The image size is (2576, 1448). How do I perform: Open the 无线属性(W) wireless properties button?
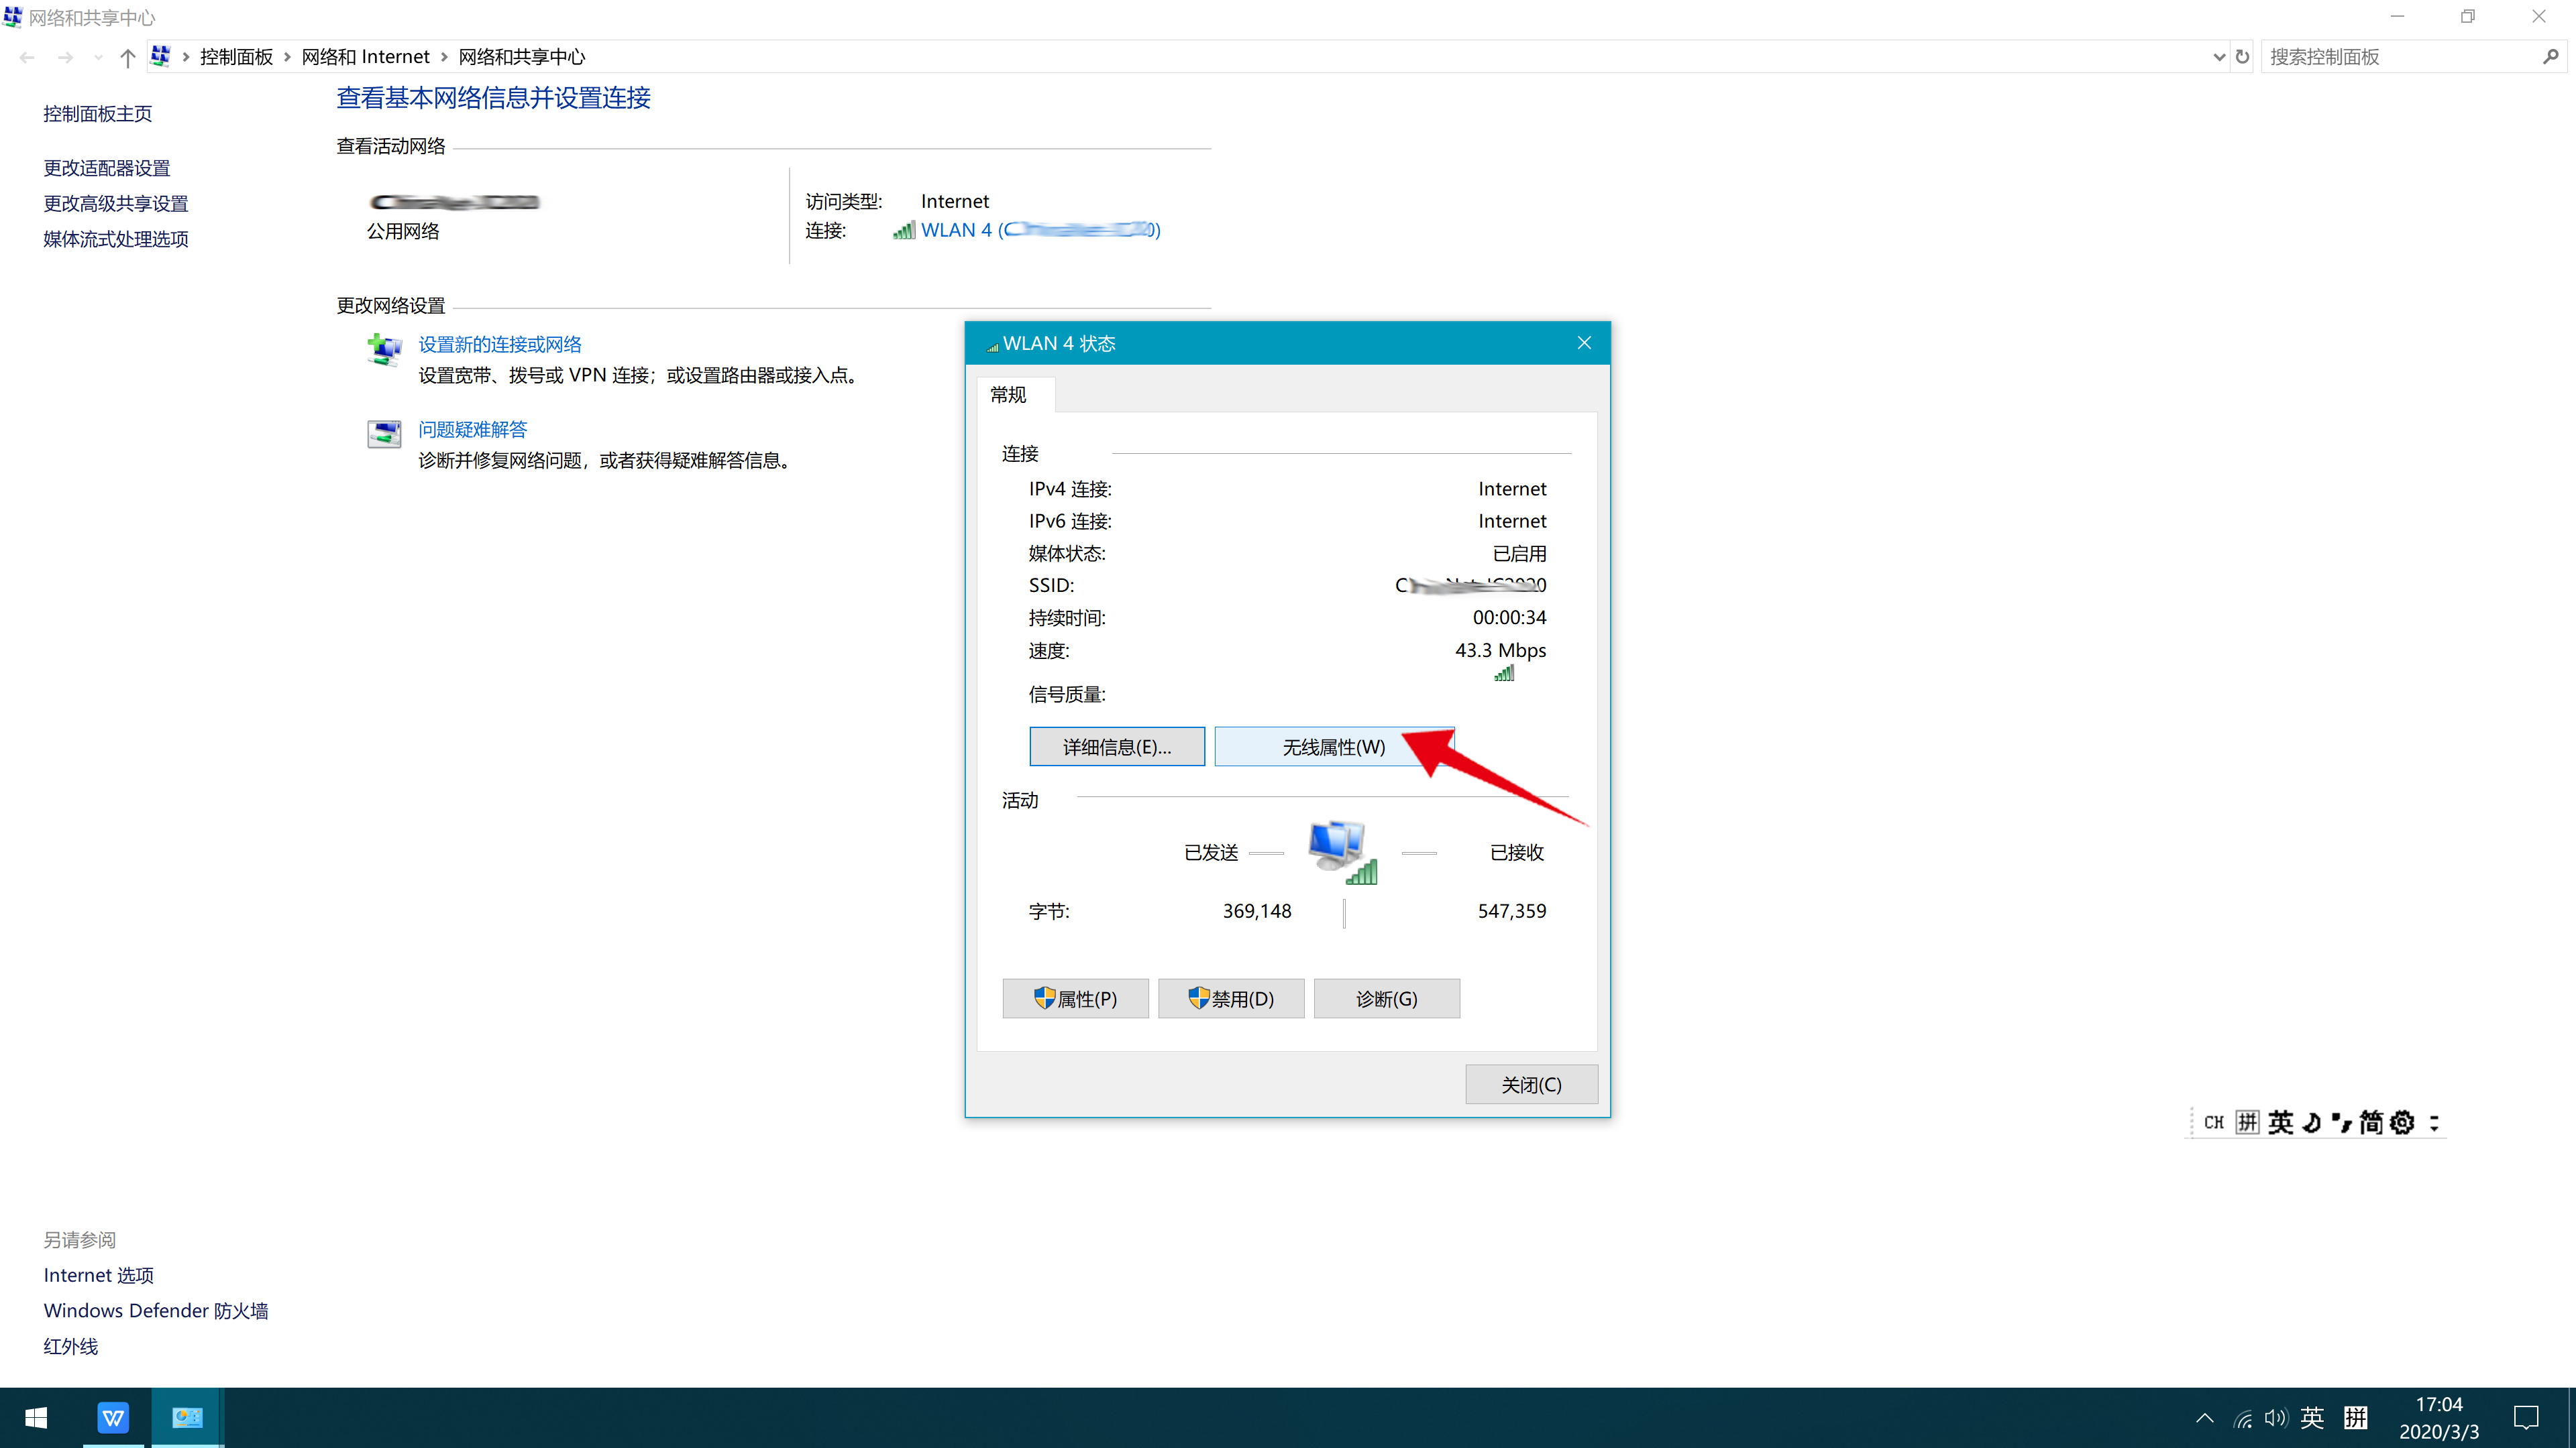point(1333,747)
